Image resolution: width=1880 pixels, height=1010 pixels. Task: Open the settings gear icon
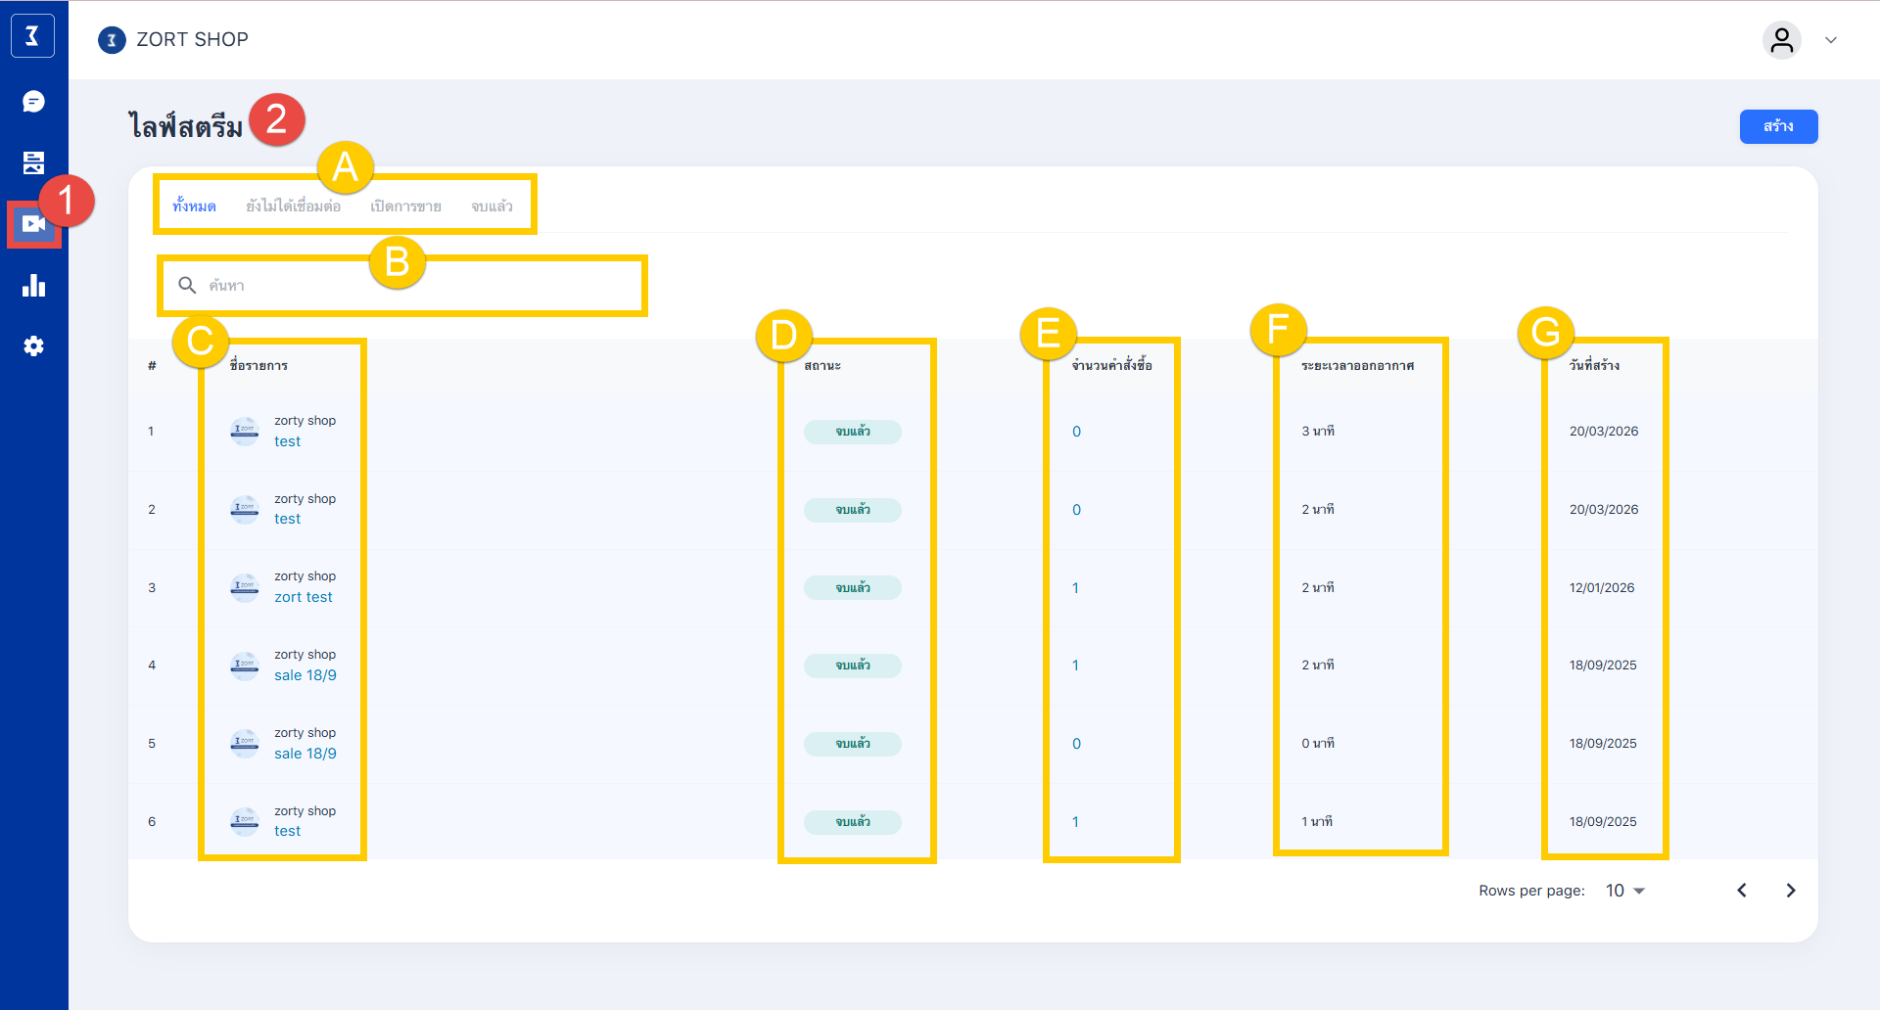[x=33, y=346]
